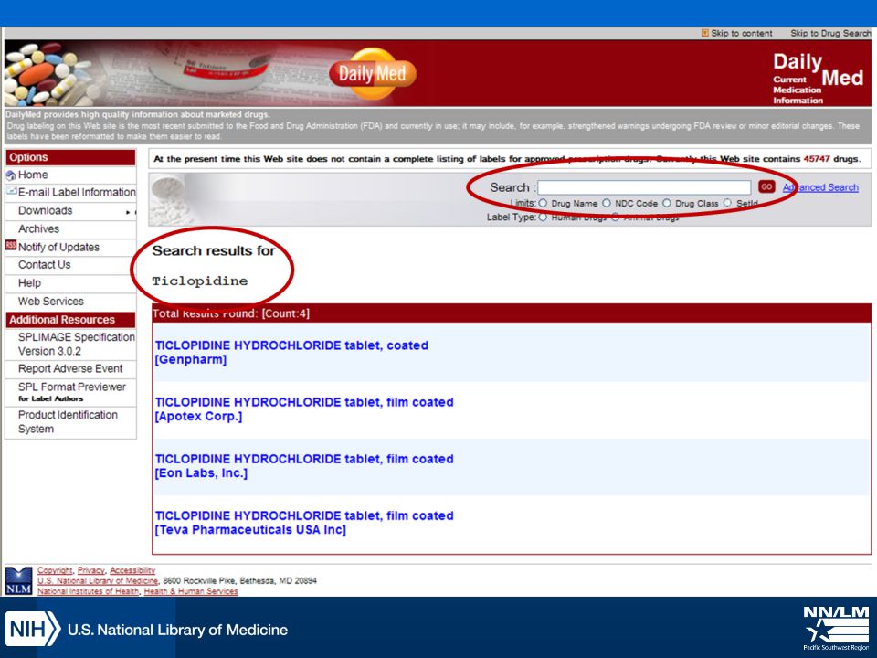Click Skip to content link

(742, 33)
